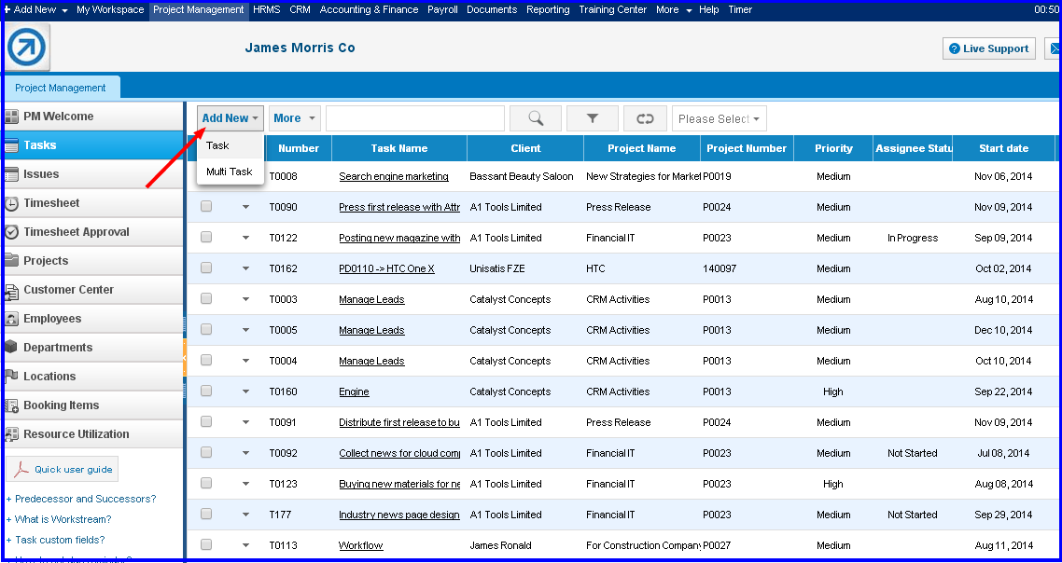Tick the checkbox for task T0160
This screenshot has height=563, width=1062.
click(x=206, y=391)
